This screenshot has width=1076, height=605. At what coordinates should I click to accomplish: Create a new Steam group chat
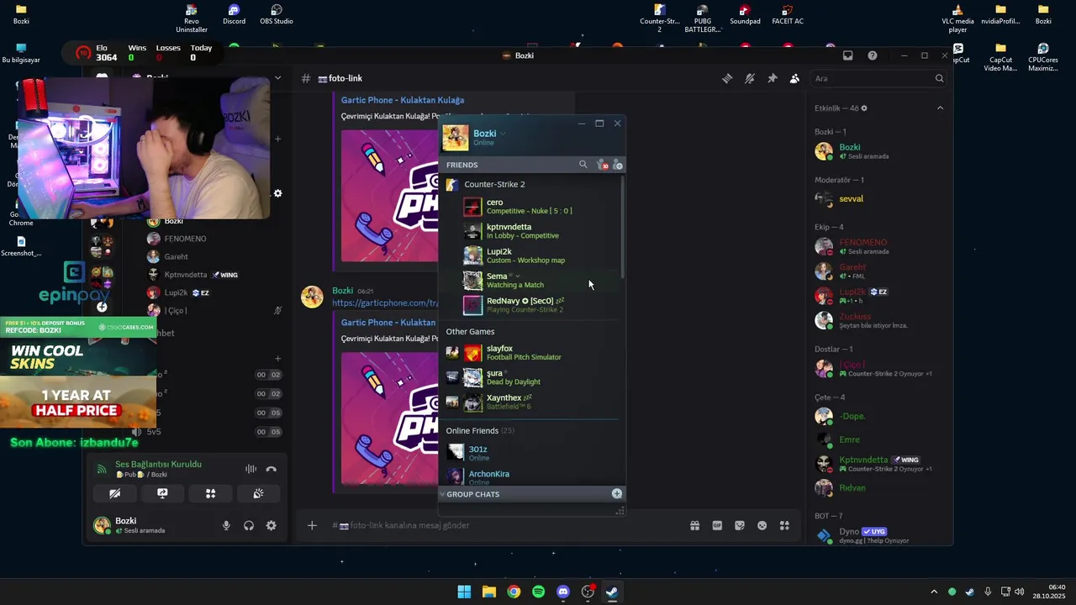pyautogui.click(x=617, y=494)
